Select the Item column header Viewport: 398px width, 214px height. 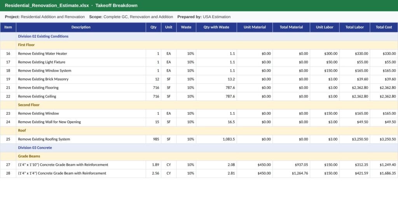8,27
